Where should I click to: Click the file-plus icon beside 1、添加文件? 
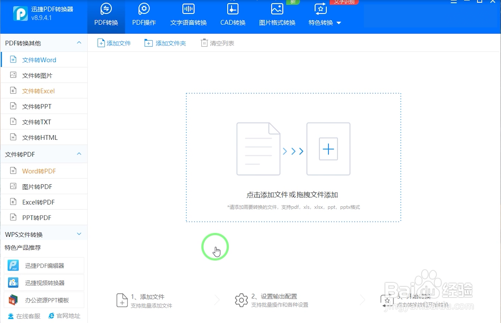122,300
